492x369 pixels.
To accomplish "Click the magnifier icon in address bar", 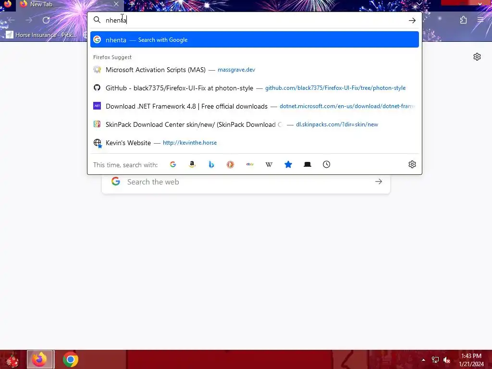I will [97, 20].
